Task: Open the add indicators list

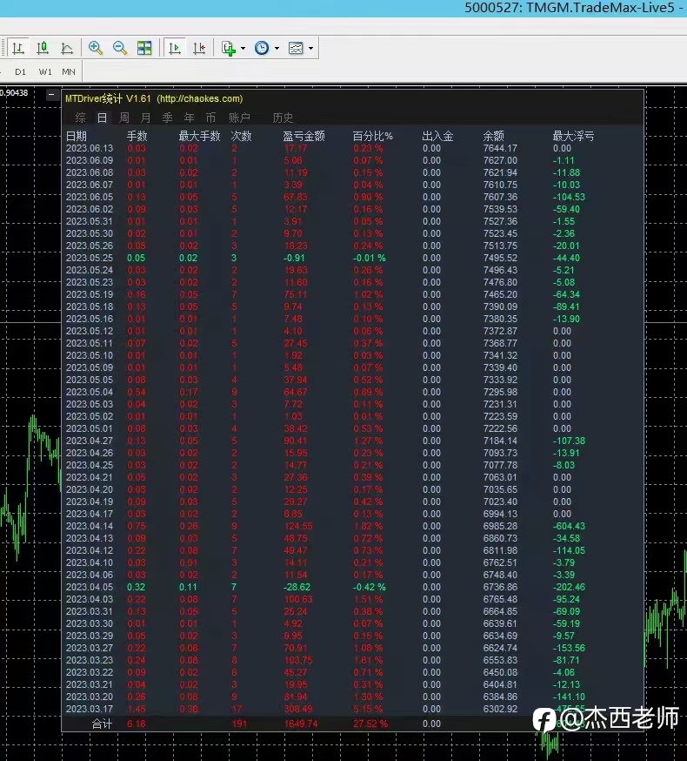Action: click(229, 48)
